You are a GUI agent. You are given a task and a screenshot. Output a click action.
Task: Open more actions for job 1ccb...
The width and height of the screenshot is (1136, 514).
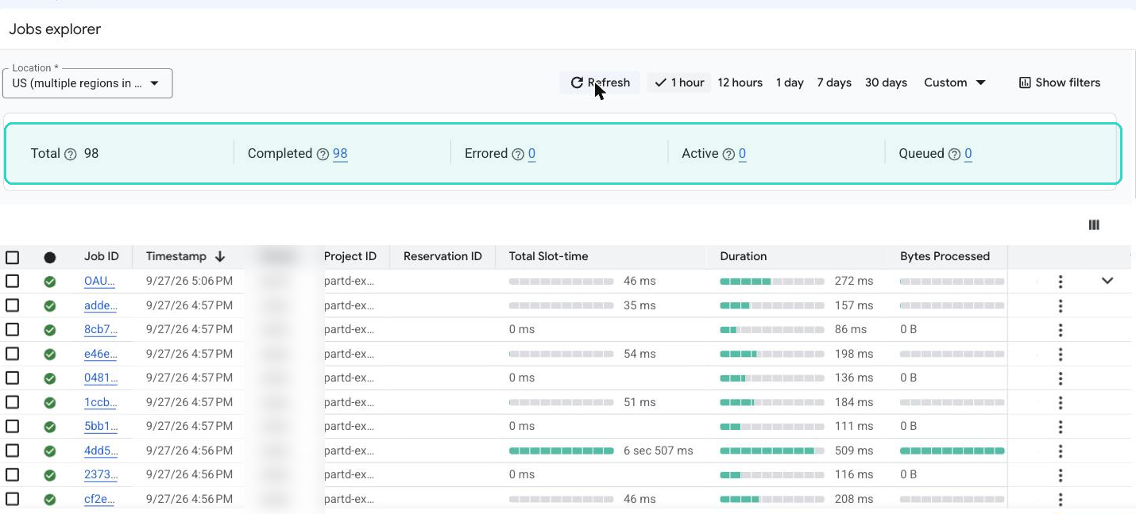pos(1060,402)
